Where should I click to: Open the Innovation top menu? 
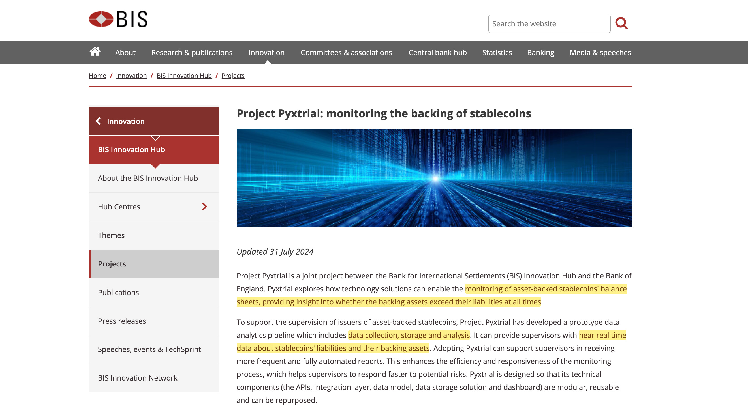click(x=266, y=53)
